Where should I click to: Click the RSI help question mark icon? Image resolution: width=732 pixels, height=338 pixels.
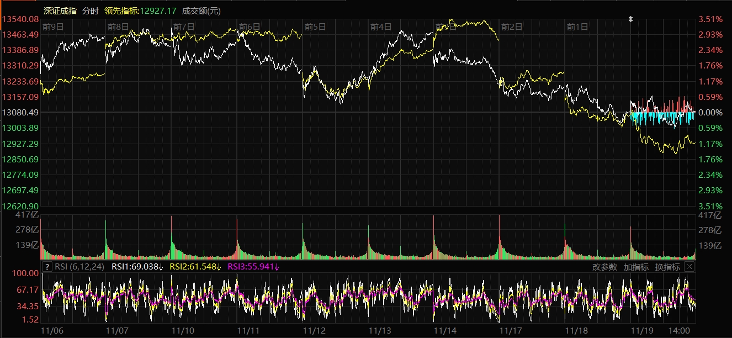tap(47, 267)
